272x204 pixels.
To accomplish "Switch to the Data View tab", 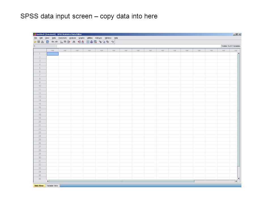I will [39, 186].
